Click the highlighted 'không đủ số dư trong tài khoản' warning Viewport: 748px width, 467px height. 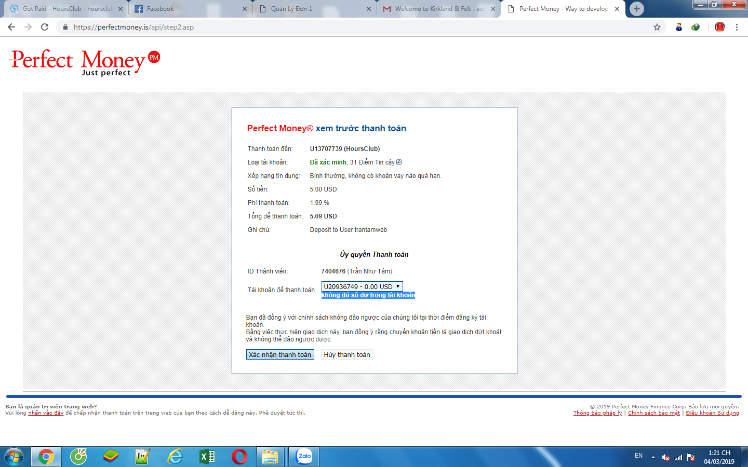(x=368, y=295)
